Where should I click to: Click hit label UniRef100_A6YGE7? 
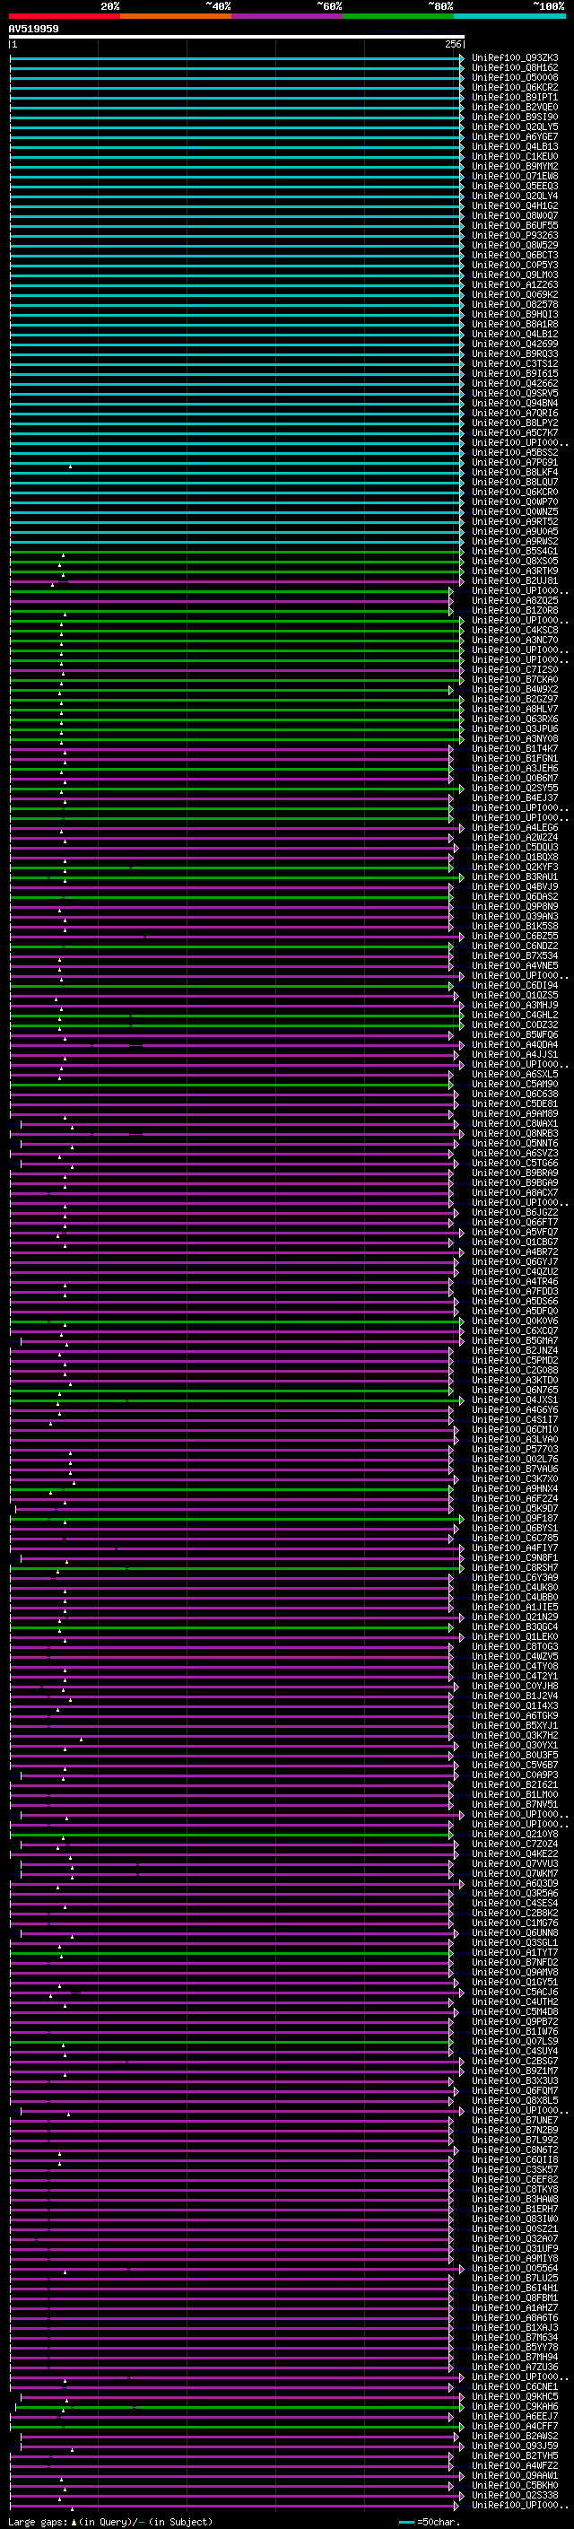coord(515,136)
